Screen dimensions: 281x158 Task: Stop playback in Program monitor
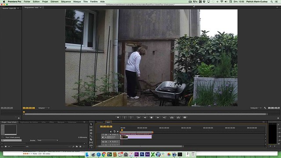(x=151, y=118)
